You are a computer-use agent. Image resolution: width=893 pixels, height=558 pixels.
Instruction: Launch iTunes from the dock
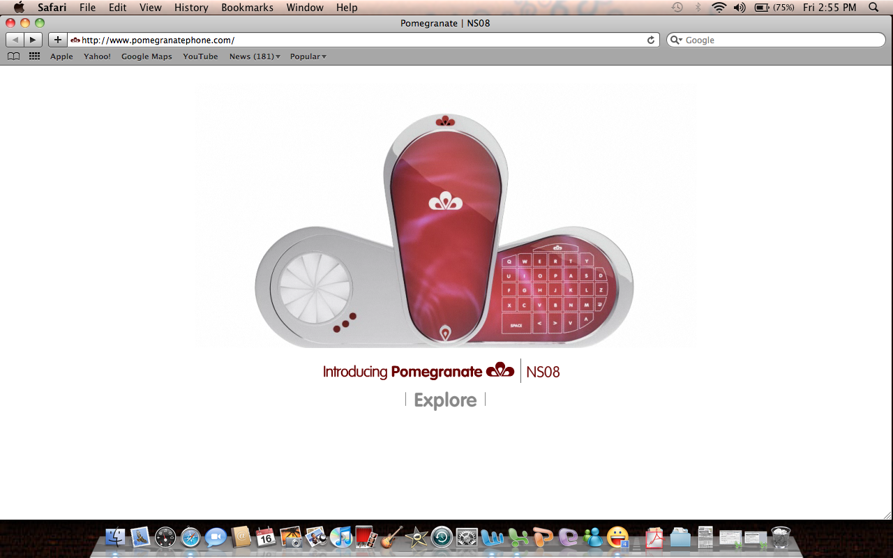pyautogui.click(x=341, y=537)
